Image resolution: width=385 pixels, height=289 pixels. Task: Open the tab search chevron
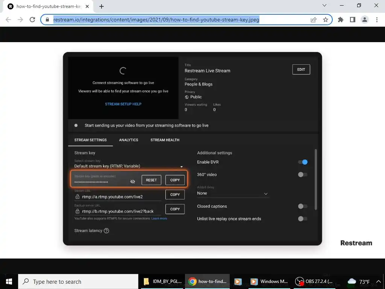pyautogui.click(x=324, y=5)
